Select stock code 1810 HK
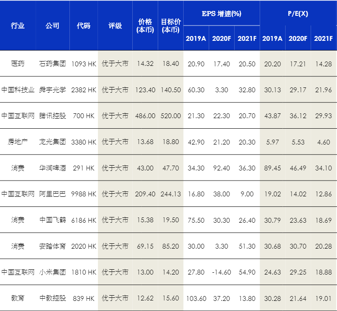The image size is (337, 311). (x=83, y=272)
